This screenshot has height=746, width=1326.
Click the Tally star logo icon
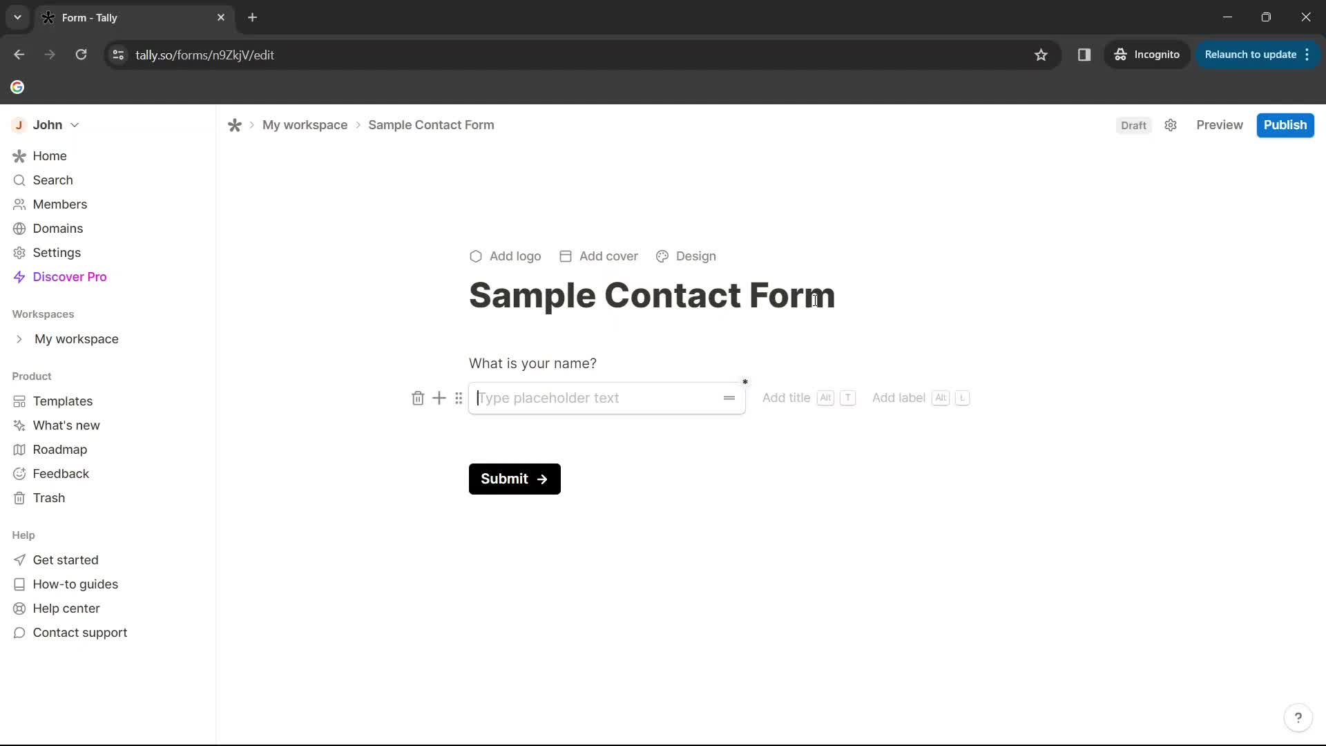(234, 125)
